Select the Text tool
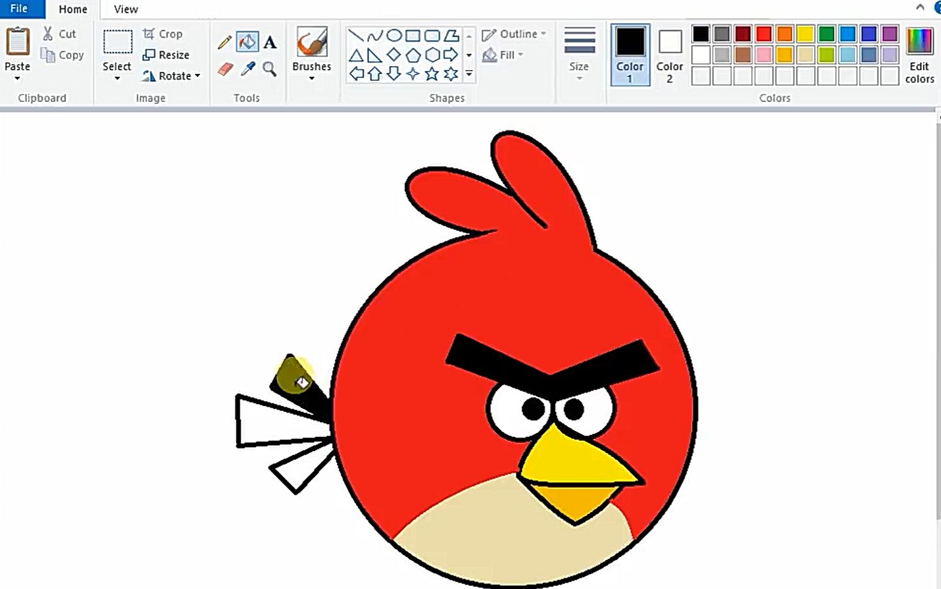The image size is (941, 589). 270,42
